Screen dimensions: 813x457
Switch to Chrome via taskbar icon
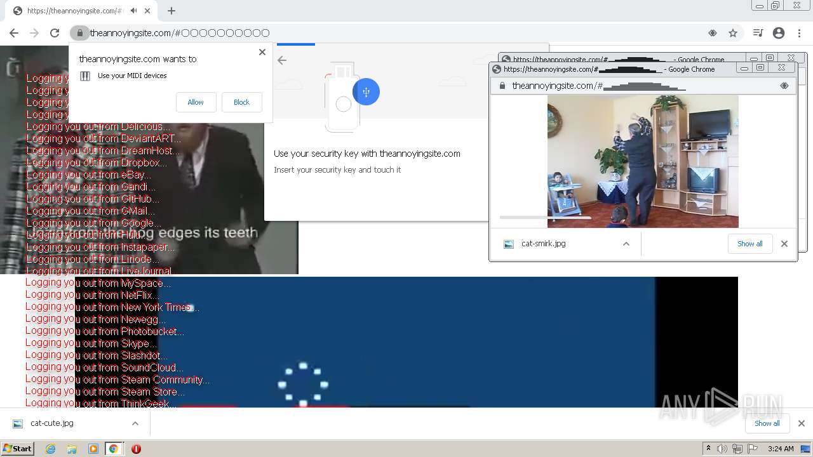(x=114, y=449)
